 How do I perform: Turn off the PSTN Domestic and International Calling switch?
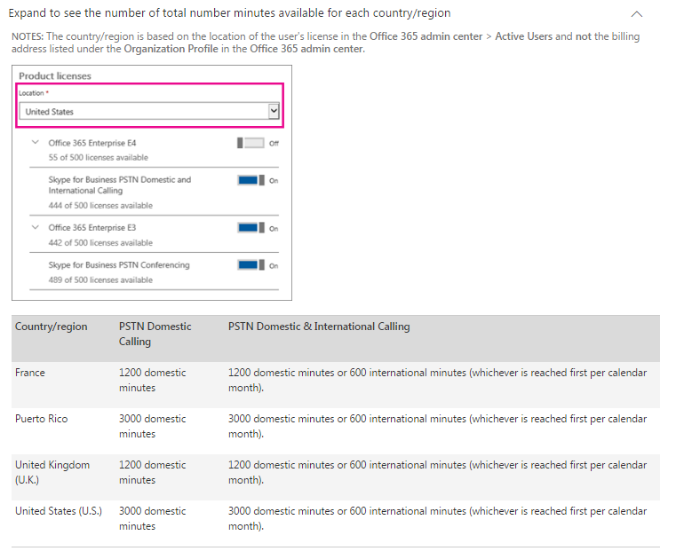[x=251, y=180]
